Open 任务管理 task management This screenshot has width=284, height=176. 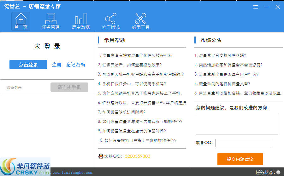click(x=51, y=21)
